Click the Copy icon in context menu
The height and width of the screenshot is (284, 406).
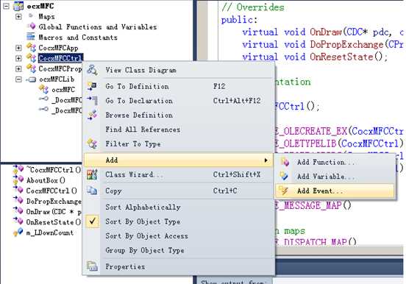[x=92, y=191]
